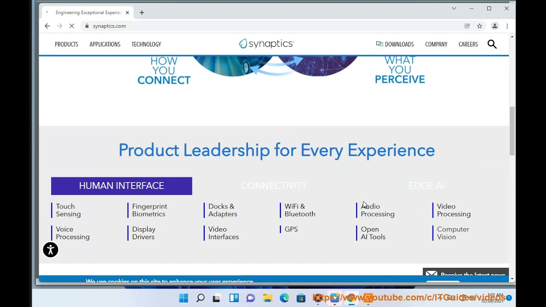The image size is (546, 307).
Task: Go to the GPS link
Action: [x=291, y=229]
